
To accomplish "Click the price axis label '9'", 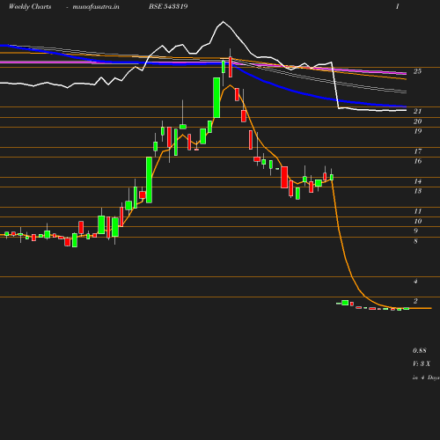I will (415, 231).
